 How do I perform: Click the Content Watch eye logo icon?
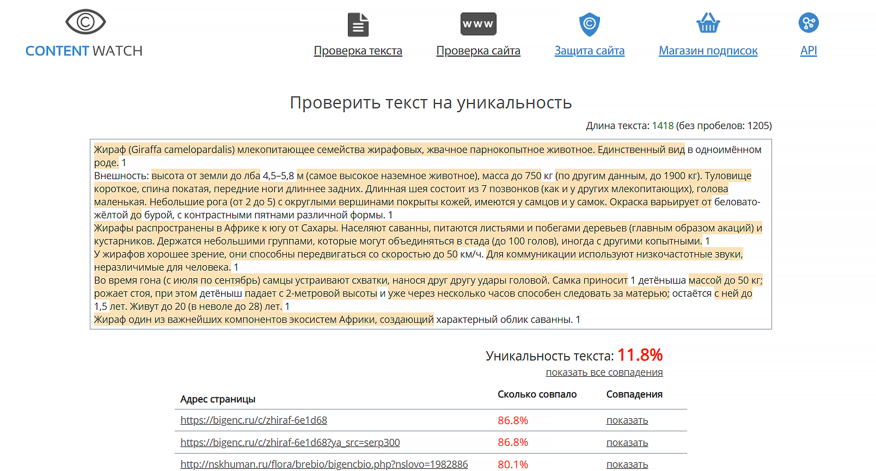(x=85, y=22)
